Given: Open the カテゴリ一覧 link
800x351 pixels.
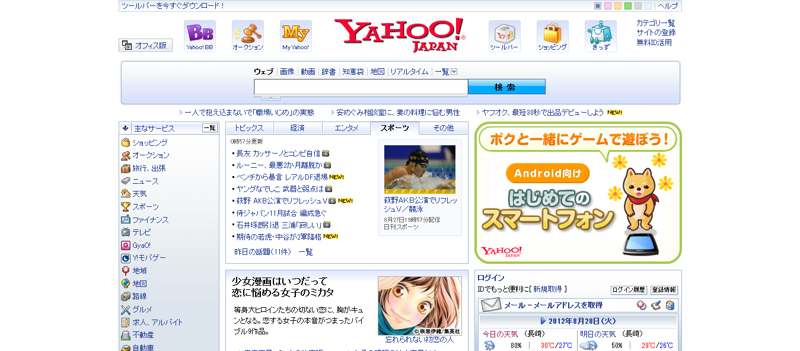Looking at the screenshot, I should [656, 23].
